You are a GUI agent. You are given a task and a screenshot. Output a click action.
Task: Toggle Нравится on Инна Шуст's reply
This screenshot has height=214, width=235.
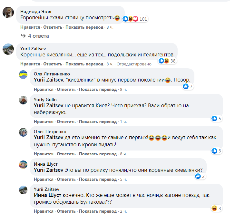pos(44,179)
